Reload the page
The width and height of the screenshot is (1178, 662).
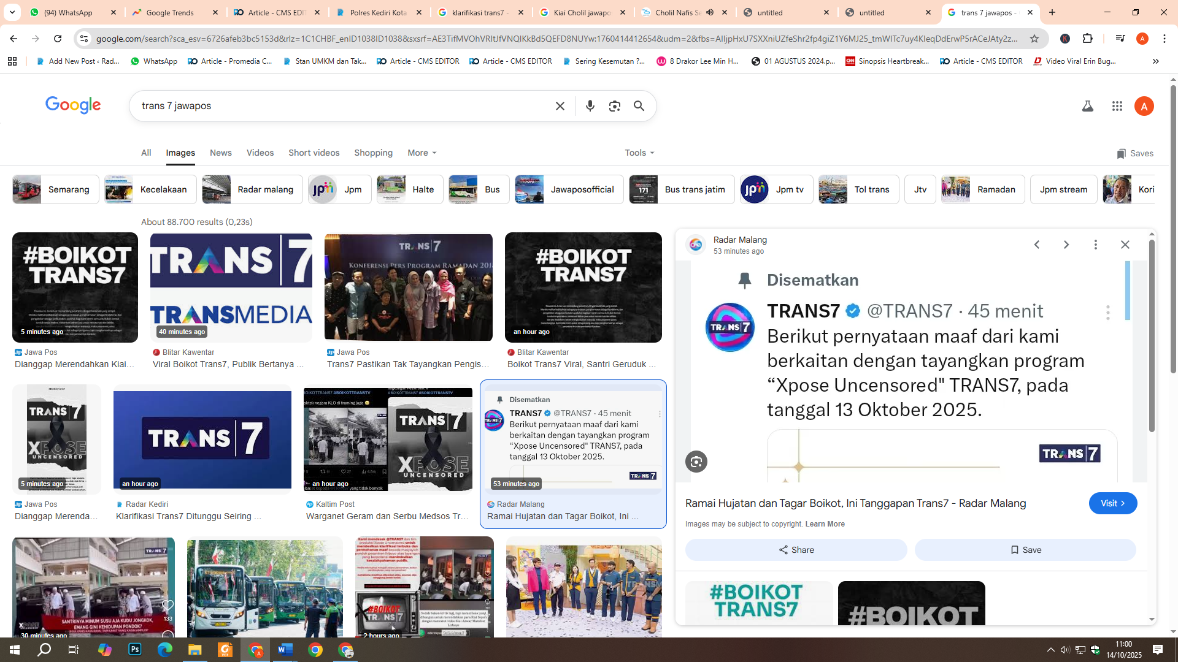pyautogui.click(x=58, y=39)
